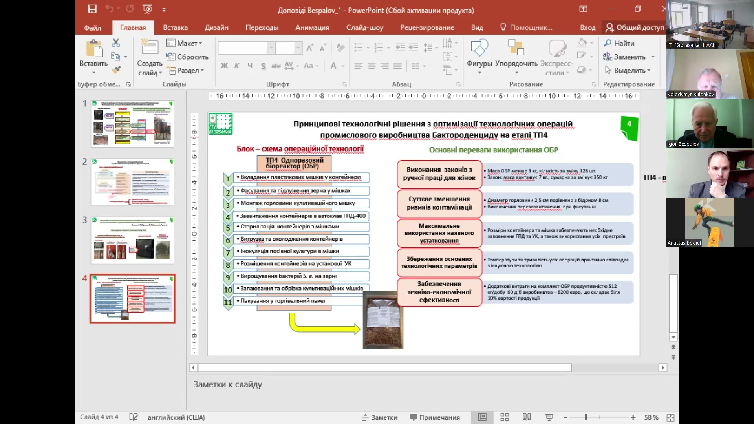The height and width of the screenshot is (424, 754).
Task: Open Примечания comments from status bar
Action: (435, 417)
